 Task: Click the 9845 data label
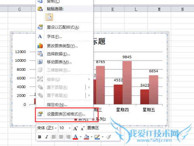coord(127,57)
